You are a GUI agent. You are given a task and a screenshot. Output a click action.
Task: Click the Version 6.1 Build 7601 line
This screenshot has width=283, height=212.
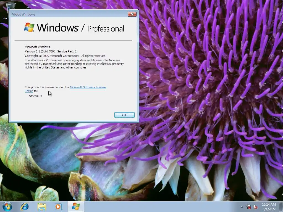point(51,51)
